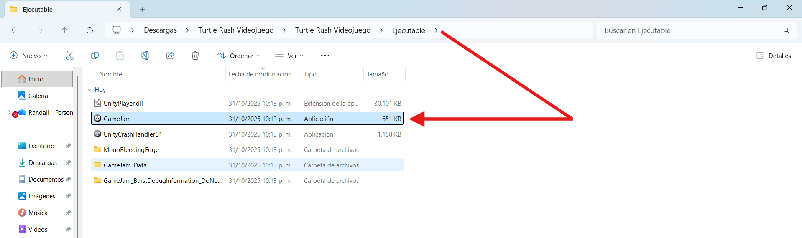Navigate to first Turtle Rush Videojuego breadcrumb
802x238 pixels.
click(236, 30)
